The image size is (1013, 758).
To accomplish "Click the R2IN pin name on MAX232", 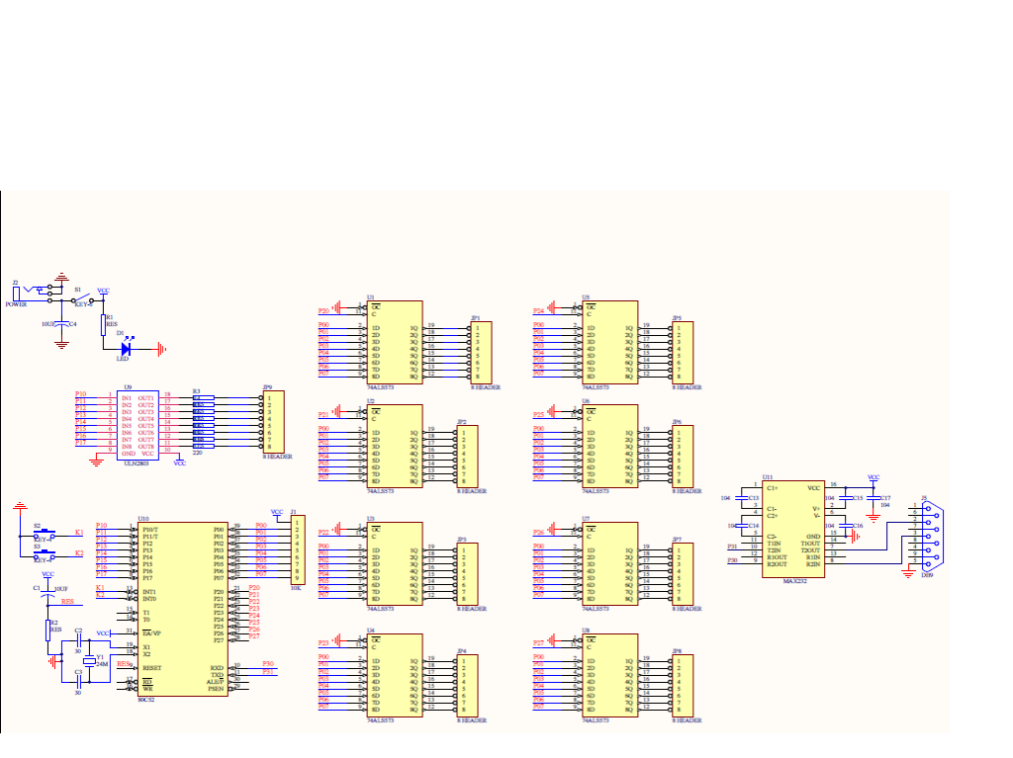I will tap(813, 564).
